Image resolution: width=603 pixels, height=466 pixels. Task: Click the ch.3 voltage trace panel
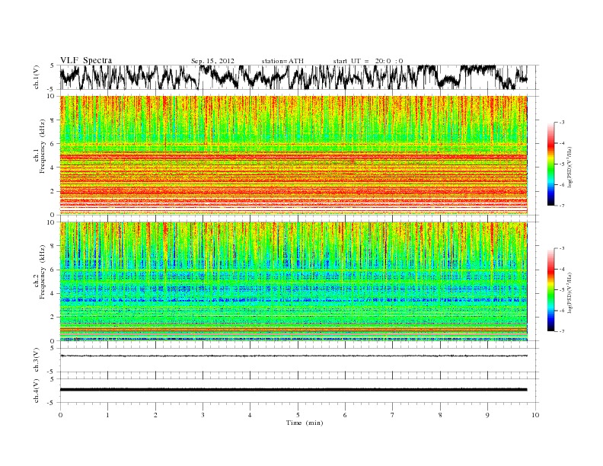coord(299,360)
